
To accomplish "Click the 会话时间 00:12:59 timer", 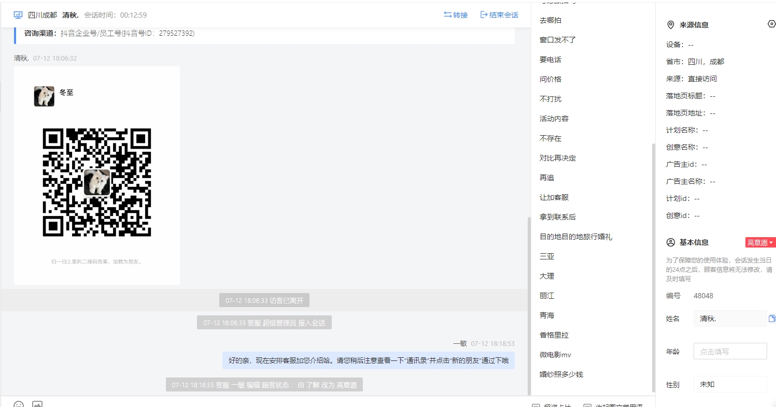I will click(x=115, y=15).
